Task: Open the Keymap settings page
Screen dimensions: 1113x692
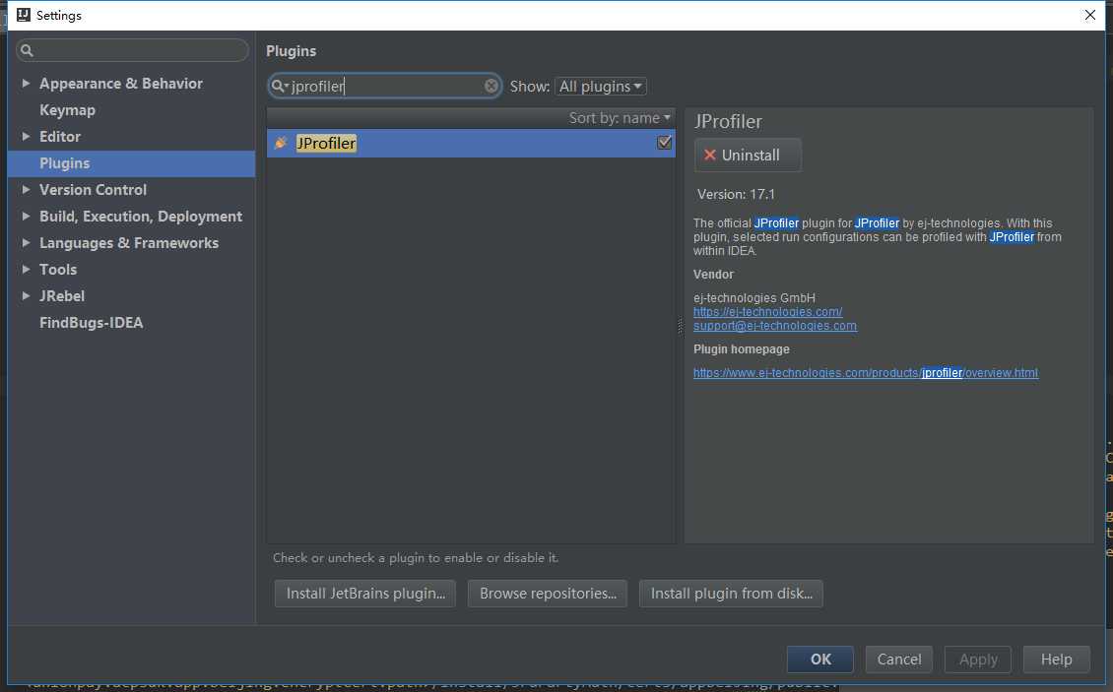Action: [67, 110]
